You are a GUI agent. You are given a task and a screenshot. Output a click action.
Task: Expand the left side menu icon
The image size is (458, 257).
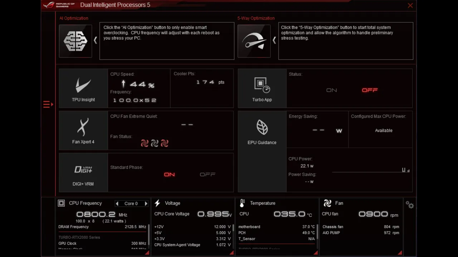click(48, 104)
